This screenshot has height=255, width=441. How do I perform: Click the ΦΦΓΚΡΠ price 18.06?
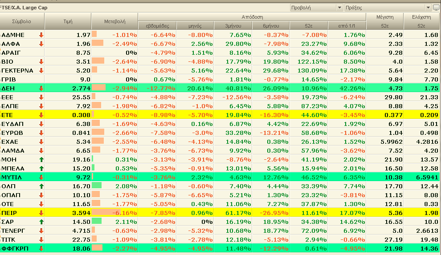[x=81, y=248]
